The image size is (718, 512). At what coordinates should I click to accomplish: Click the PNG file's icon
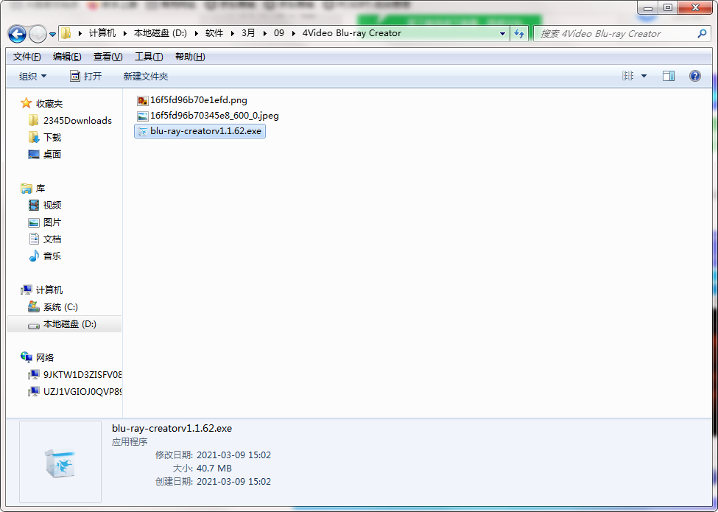click(x=143, y=100)
